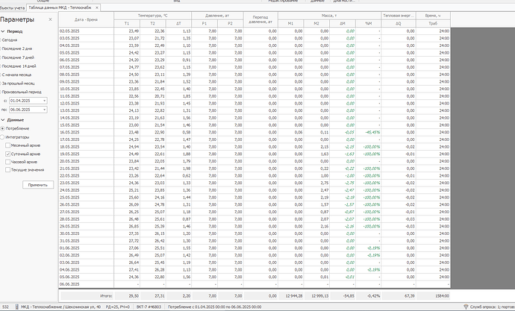The width and height of the screenshot is (515, 311).
Task: Click the M1 column header
Action: pos(290,24)
